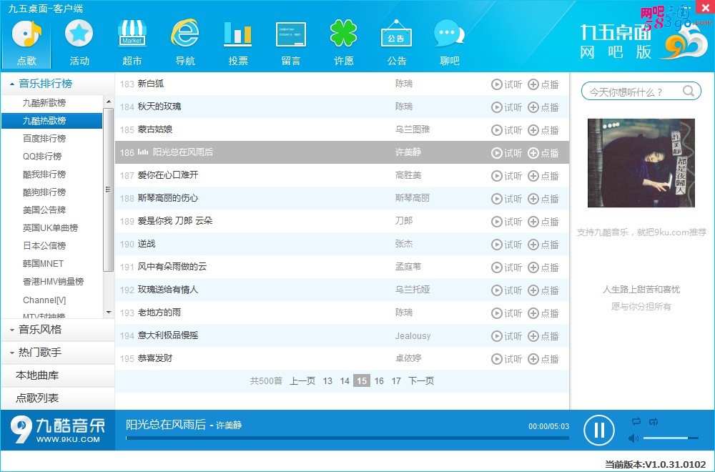Click the sidebar scroll up arrow
Viewport: 715px width, 472px height.
click(109, 102)
